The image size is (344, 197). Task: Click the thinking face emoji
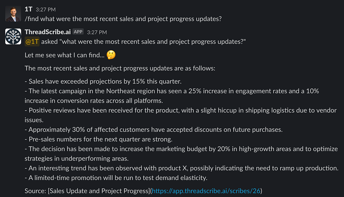coord(111,55)
